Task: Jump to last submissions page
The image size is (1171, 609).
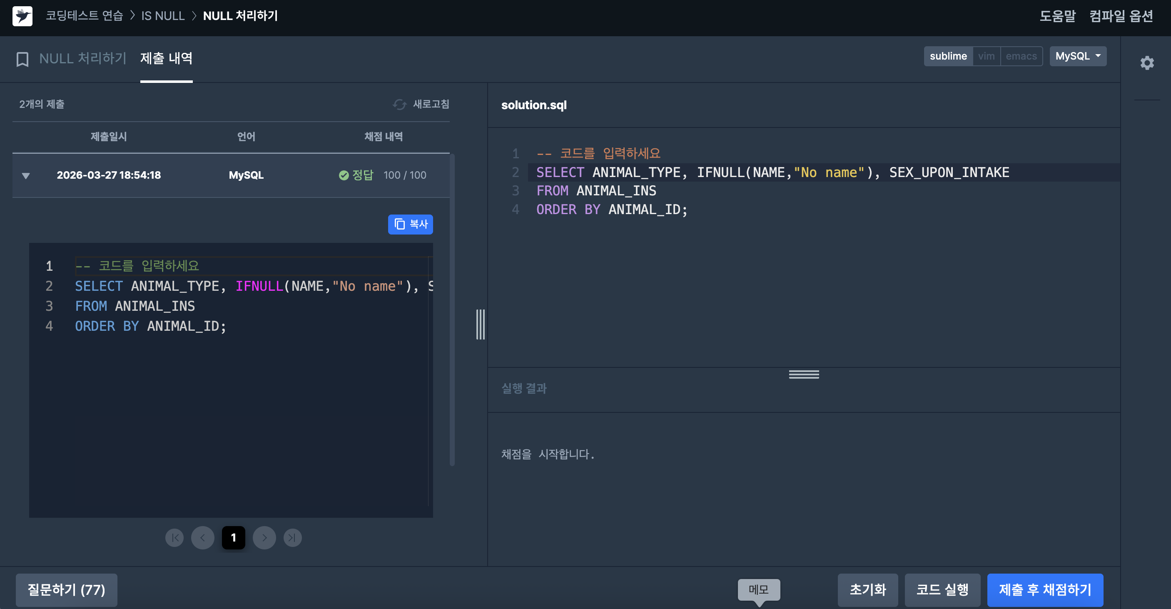Action: pos(292,538)
